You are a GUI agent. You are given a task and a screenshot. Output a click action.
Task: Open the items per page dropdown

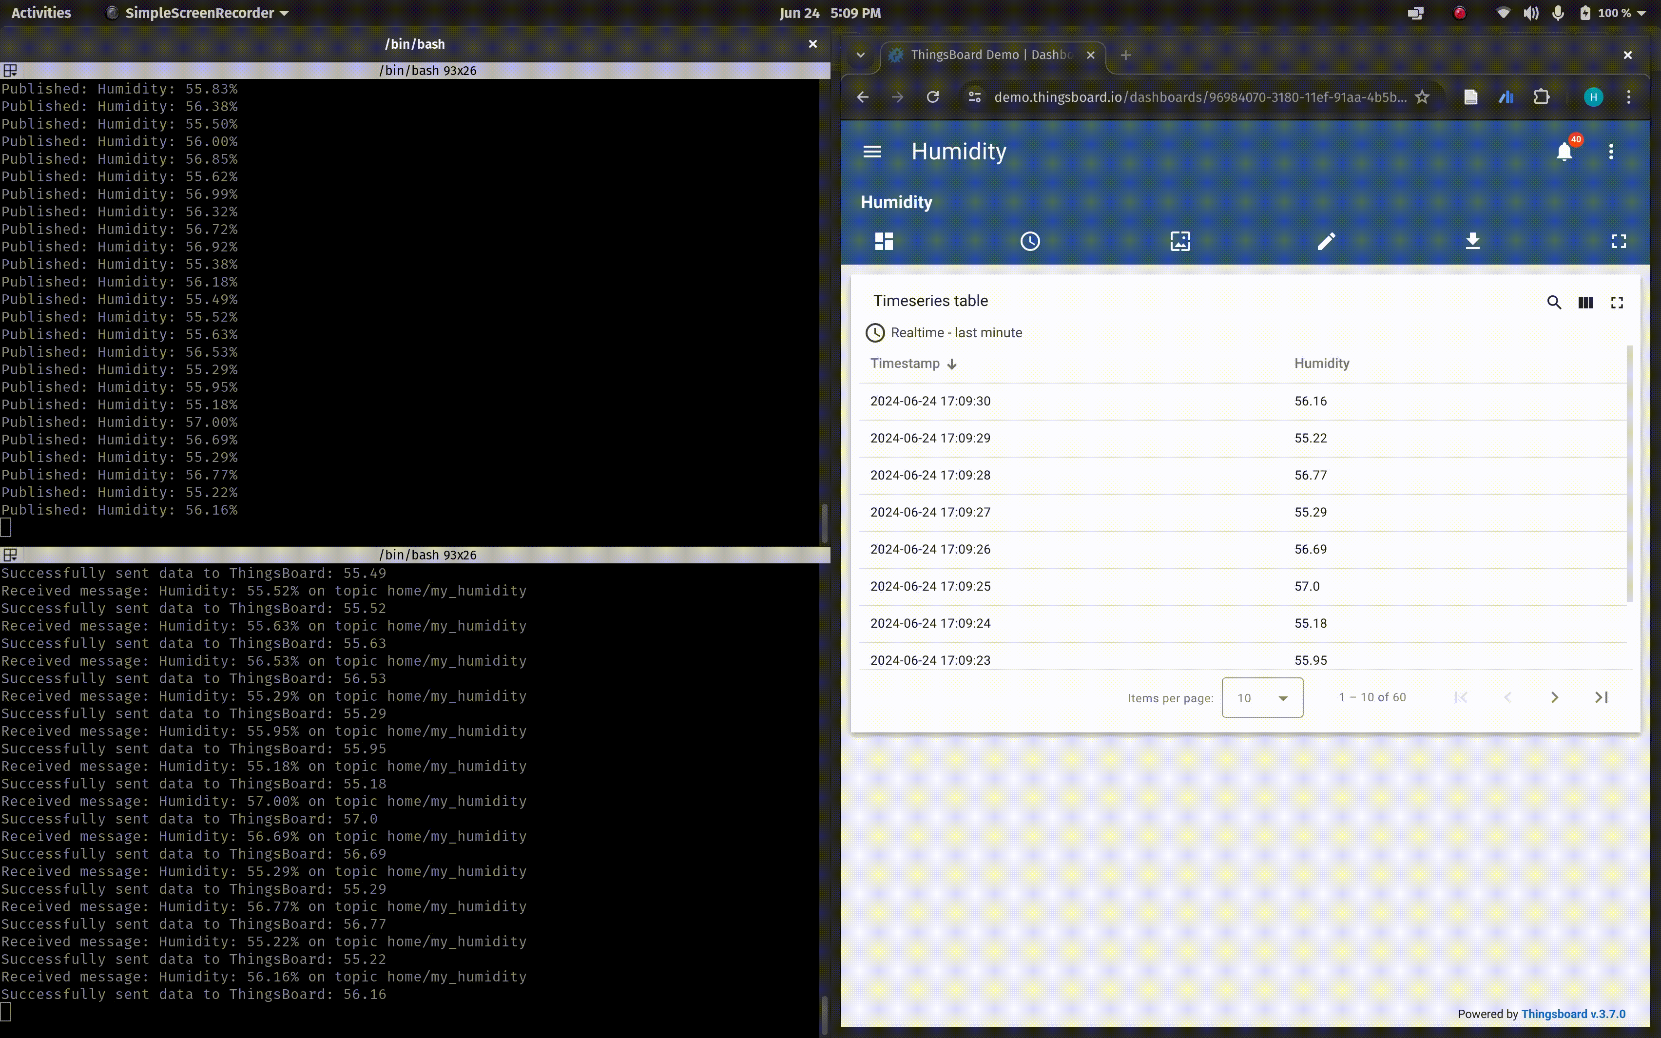[1262, 697]
